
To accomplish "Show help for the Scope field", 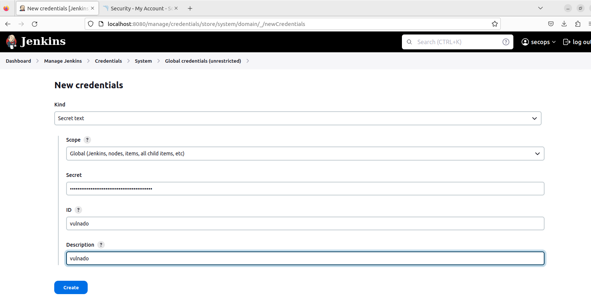I will tap(87, 140).
